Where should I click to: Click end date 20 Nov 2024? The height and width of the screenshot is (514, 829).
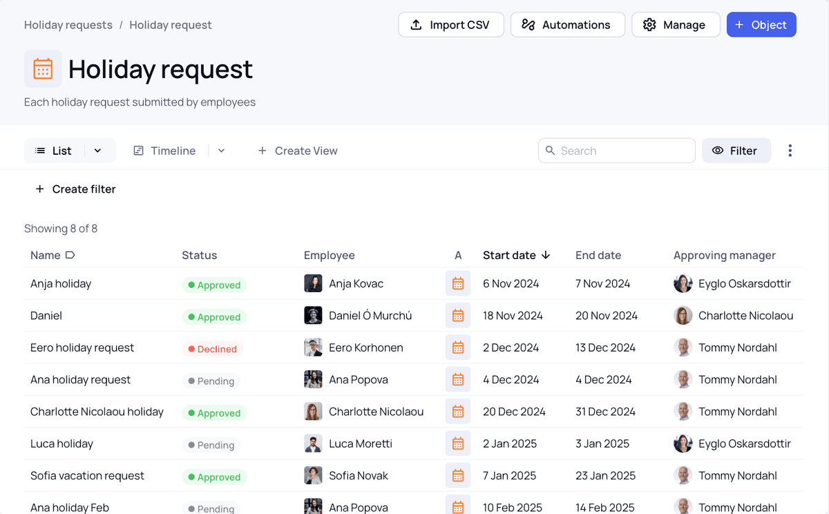[x=607, y=316]
